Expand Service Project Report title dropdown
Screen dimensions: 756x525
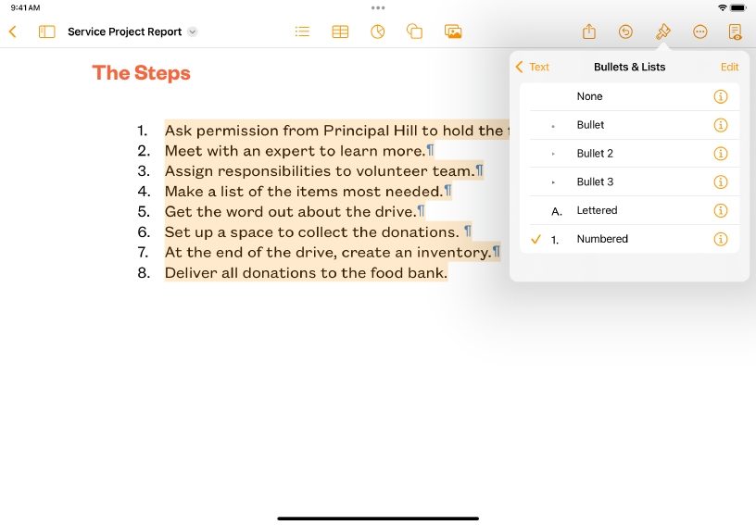193,31
